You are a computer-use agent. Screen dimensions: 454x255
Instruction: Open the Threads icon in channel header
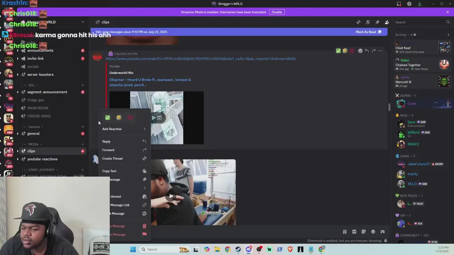[358, 22]
